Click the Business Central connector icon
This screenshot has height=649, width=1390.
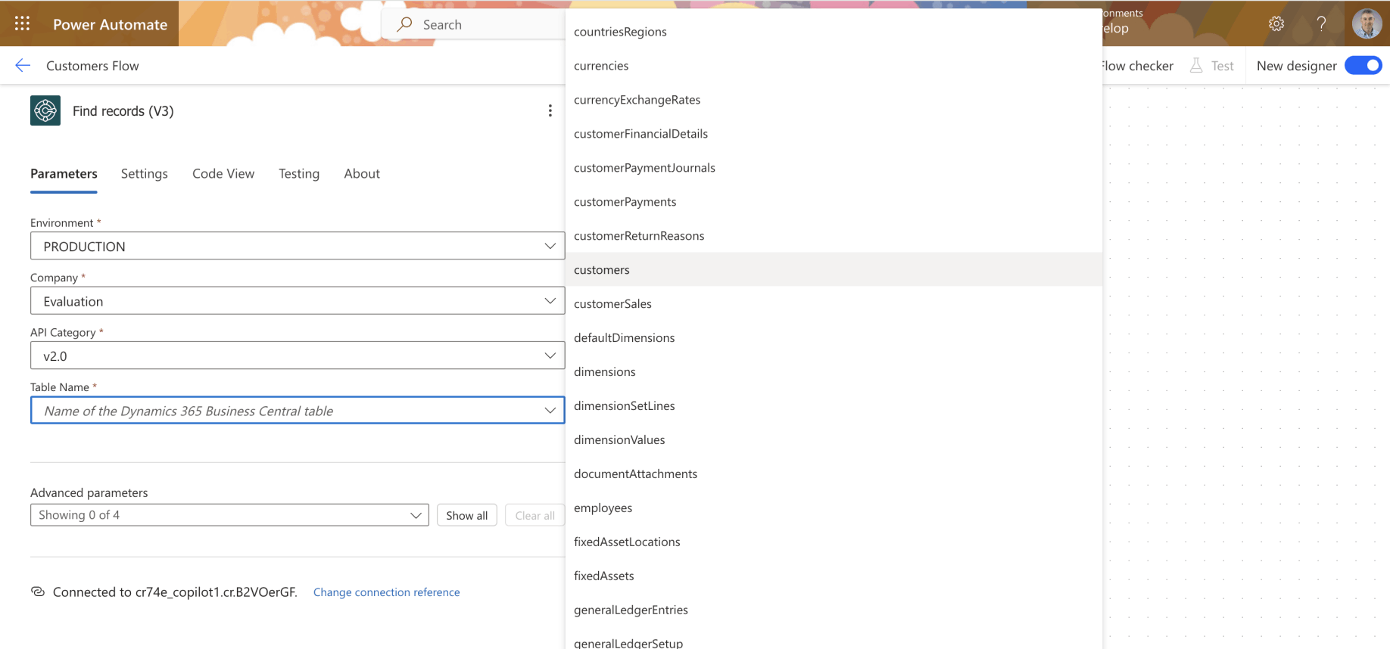pyautogui.click(x=45, y=110)
